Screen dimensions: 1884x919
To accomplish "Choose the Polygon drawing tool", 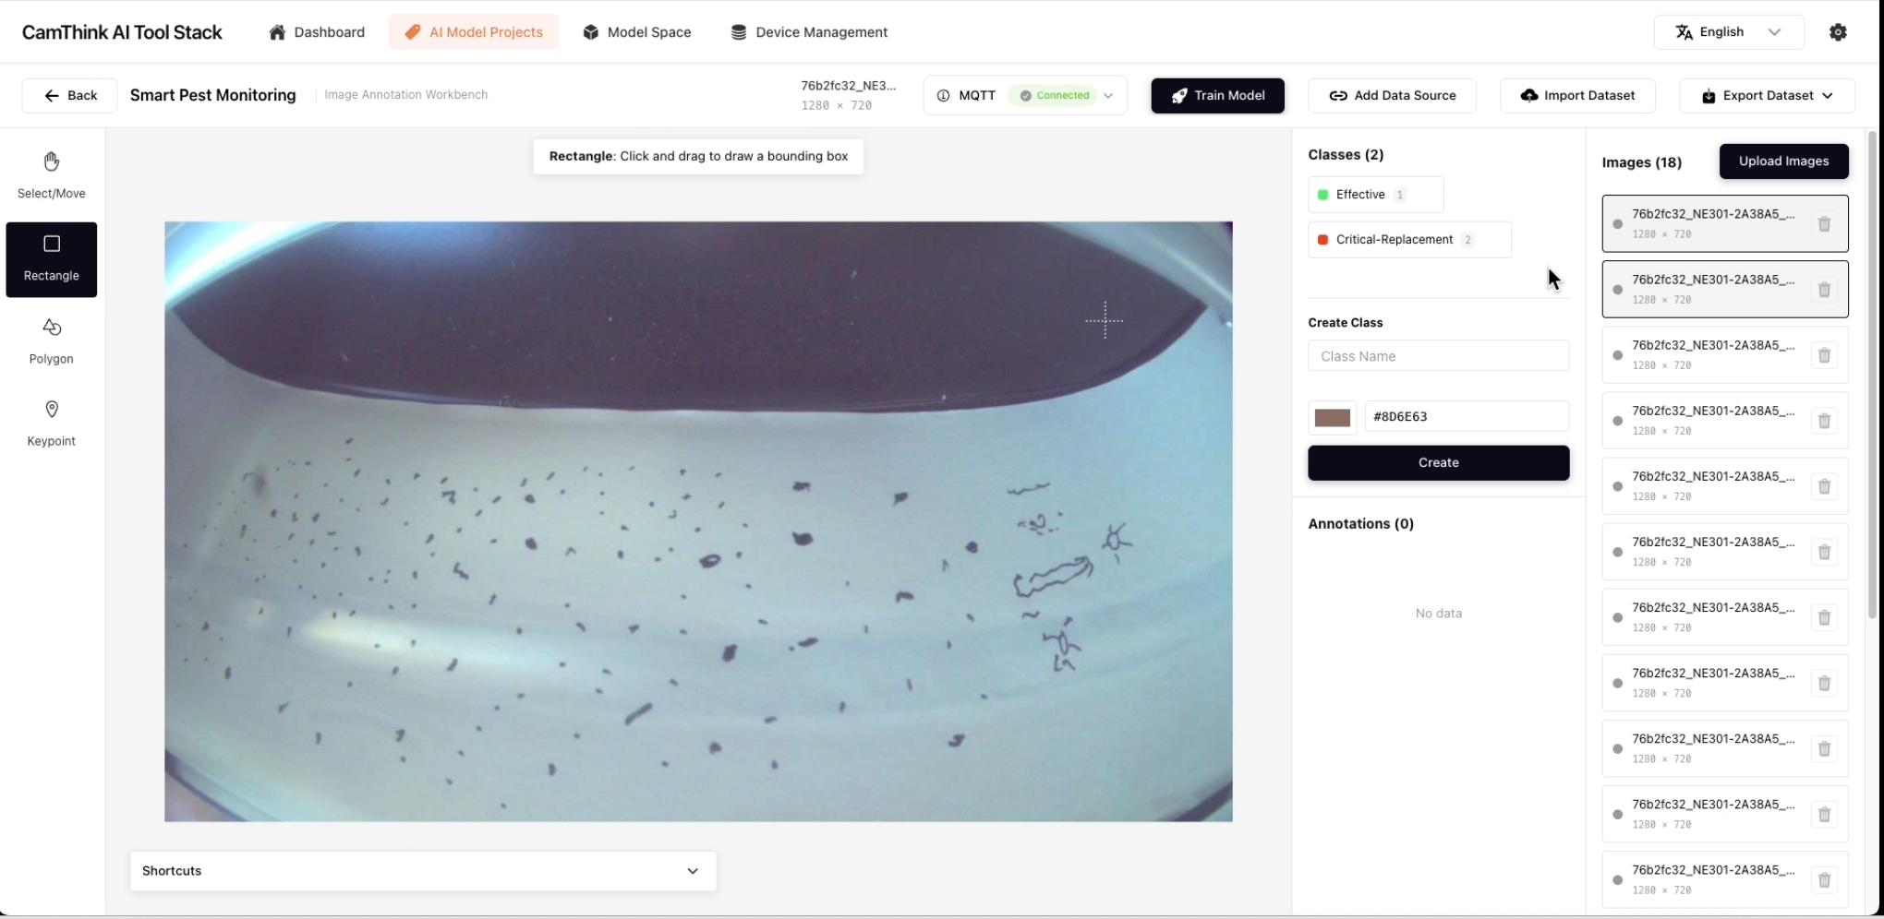I will [52, 340].
